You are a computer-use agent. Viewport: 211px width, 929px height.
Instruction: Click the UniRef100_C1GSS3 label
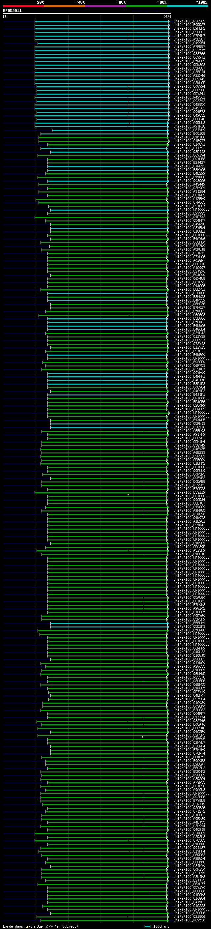189,906
